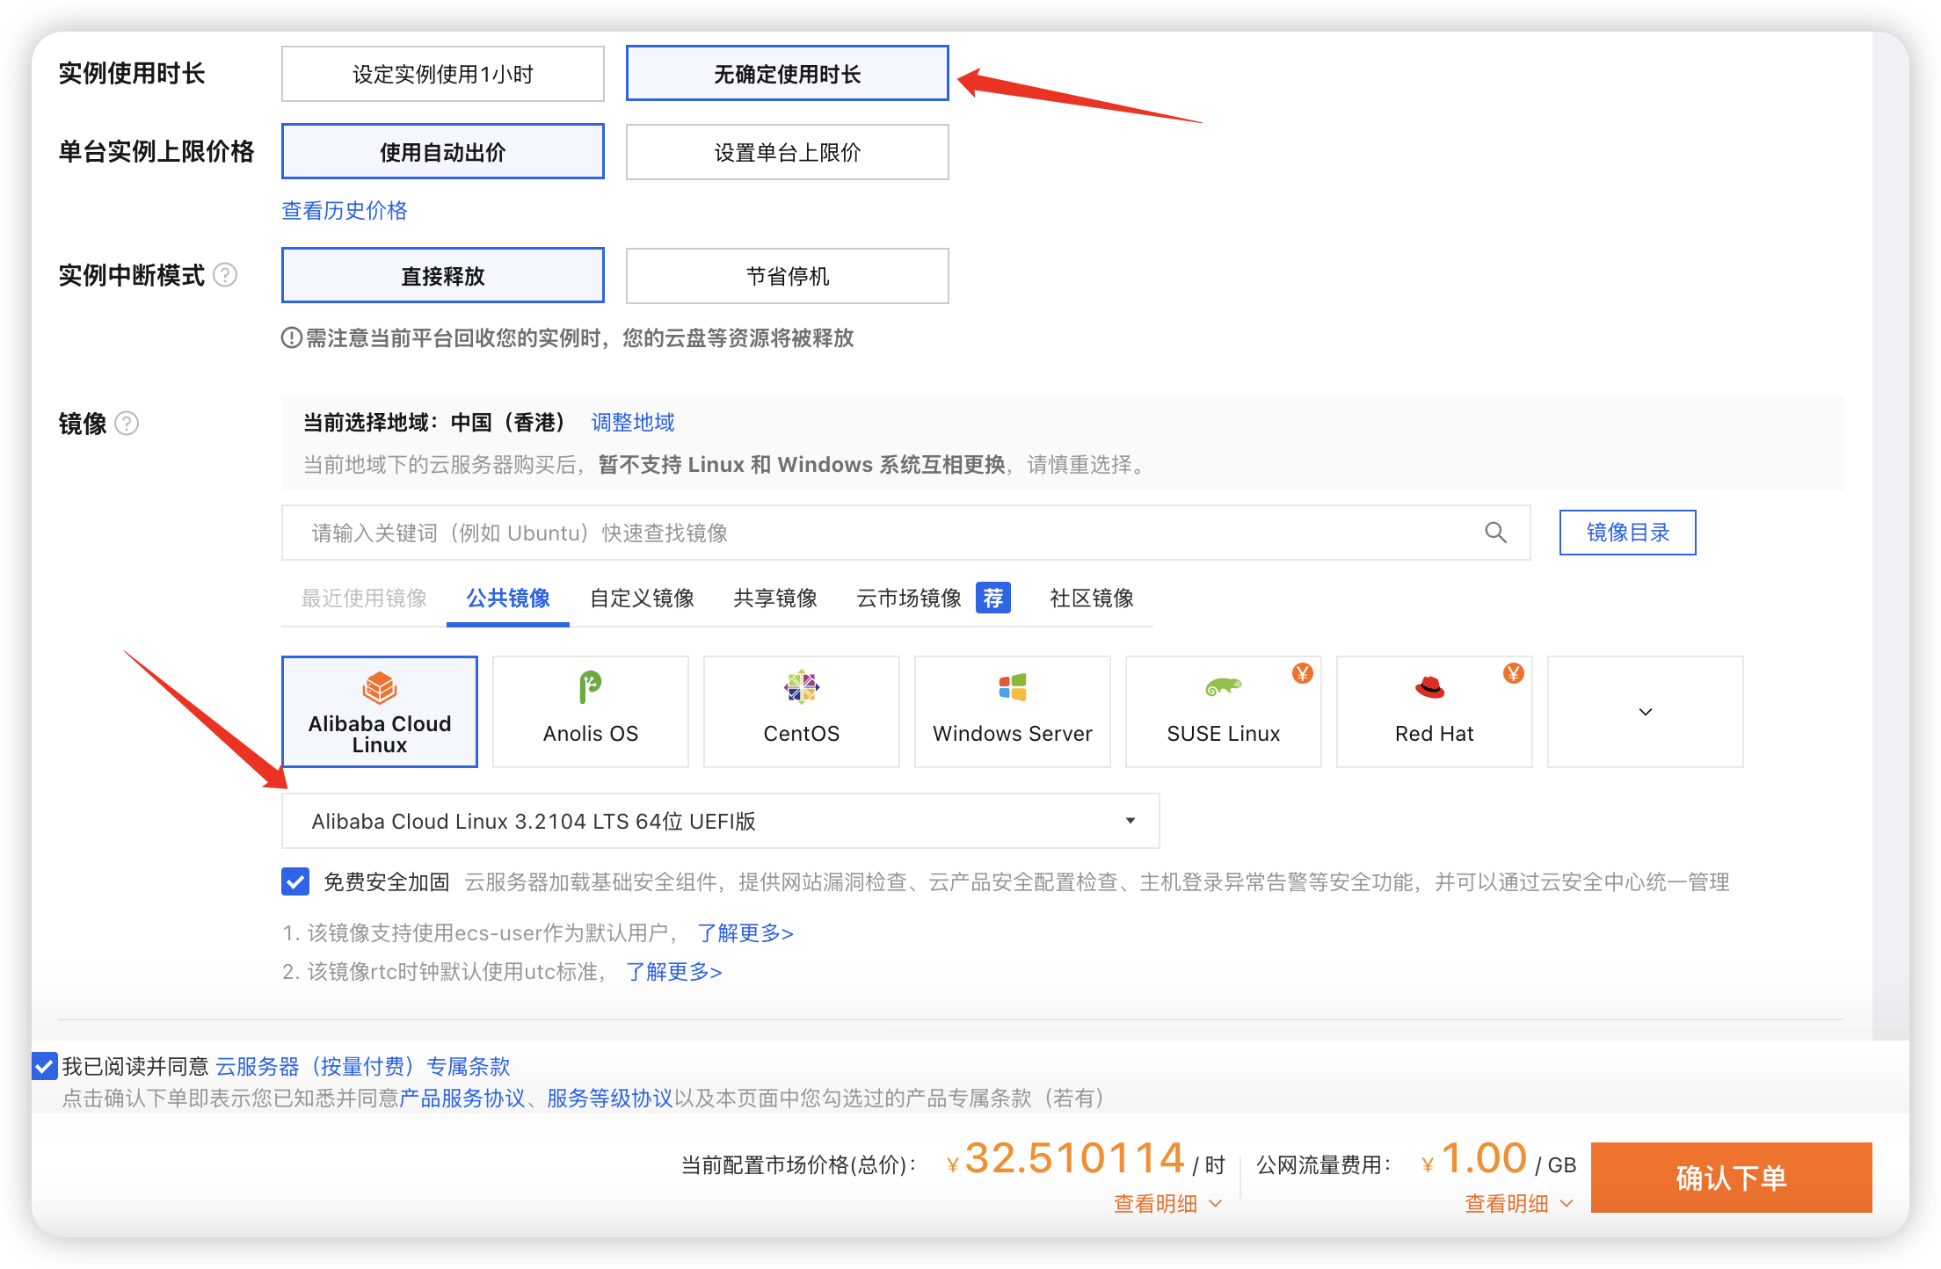This screenshot has width=1941, height=1269.
Task: Open 服务等级协议 link
Action: [610, 1098]
